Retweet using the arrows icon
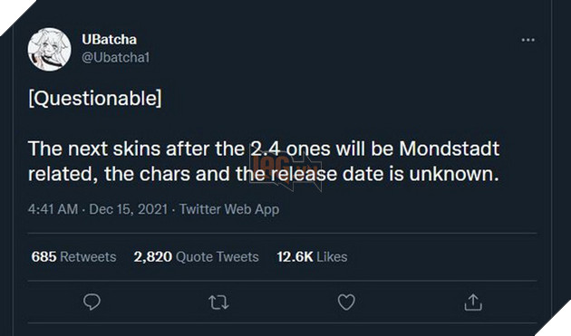The image size is (571, 336). [x=218, y=302]
